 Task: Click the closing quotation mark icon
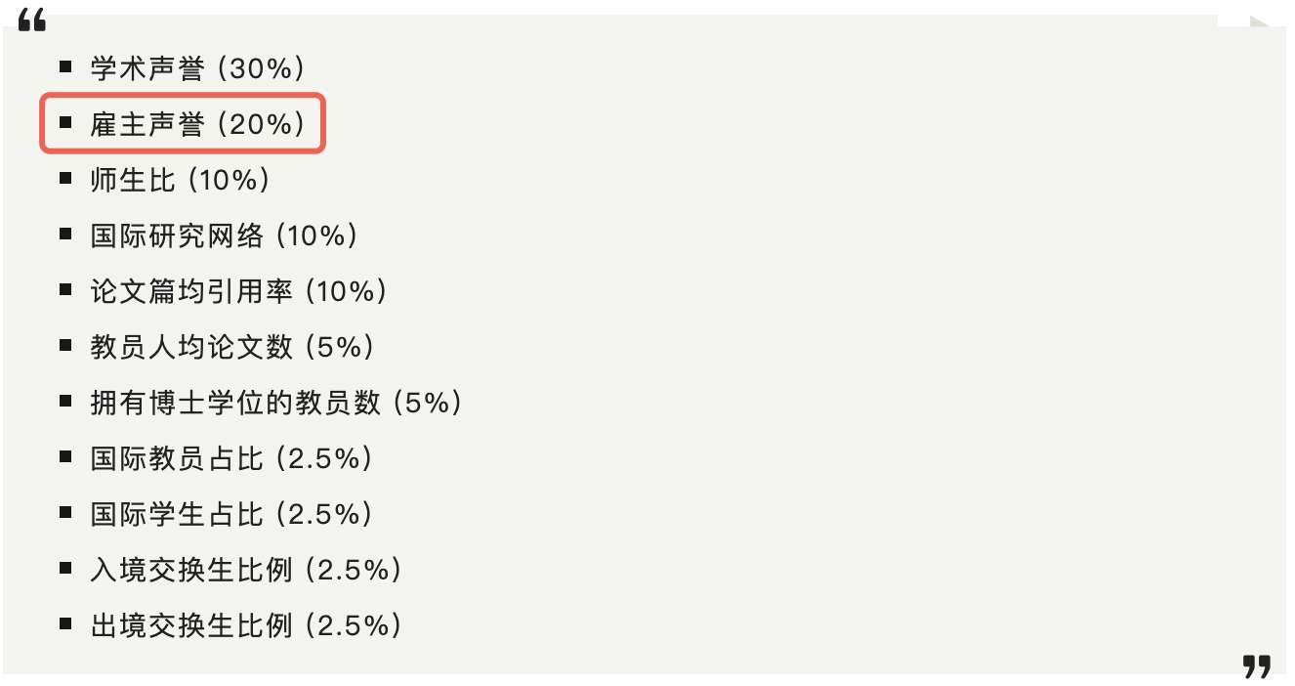point(1256,667)
